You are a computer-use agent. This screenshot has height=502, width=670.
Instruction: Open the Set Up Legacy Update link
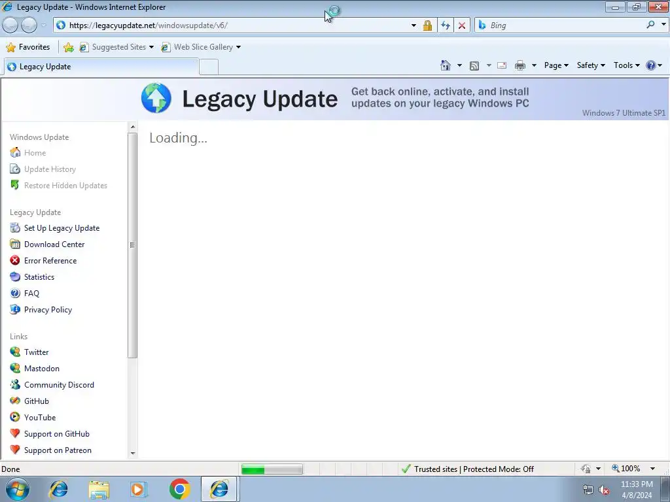click(x=62, y=228)
